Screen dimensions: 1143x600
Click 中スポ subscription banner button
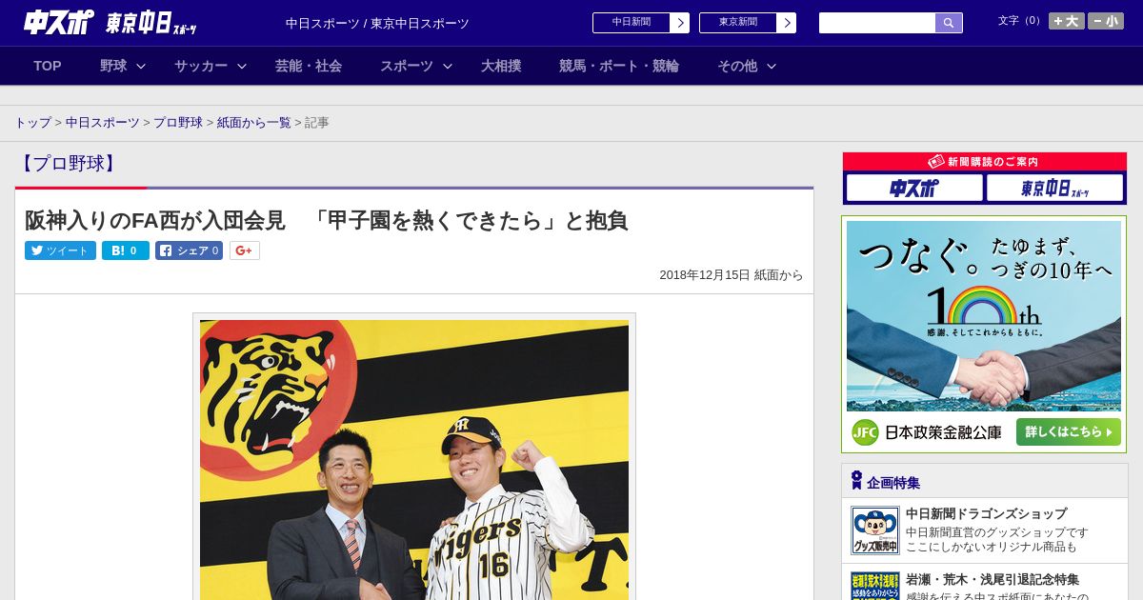[x=914, y=188]
